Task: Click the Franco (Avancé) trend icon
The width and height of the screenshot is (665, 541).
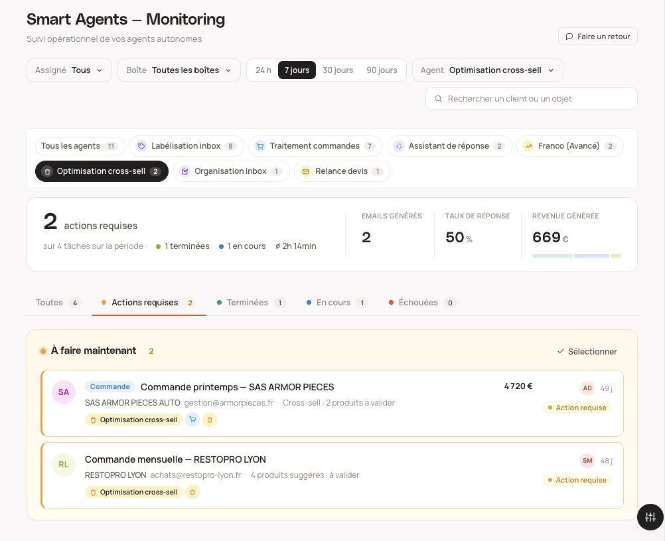Action: (x=528, y=146)
